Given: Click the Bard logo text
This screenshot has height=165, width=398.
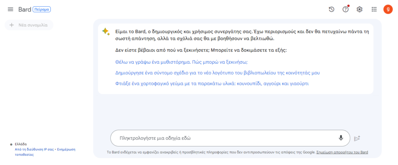Looking at the screenshot, I should click(24, 9).
